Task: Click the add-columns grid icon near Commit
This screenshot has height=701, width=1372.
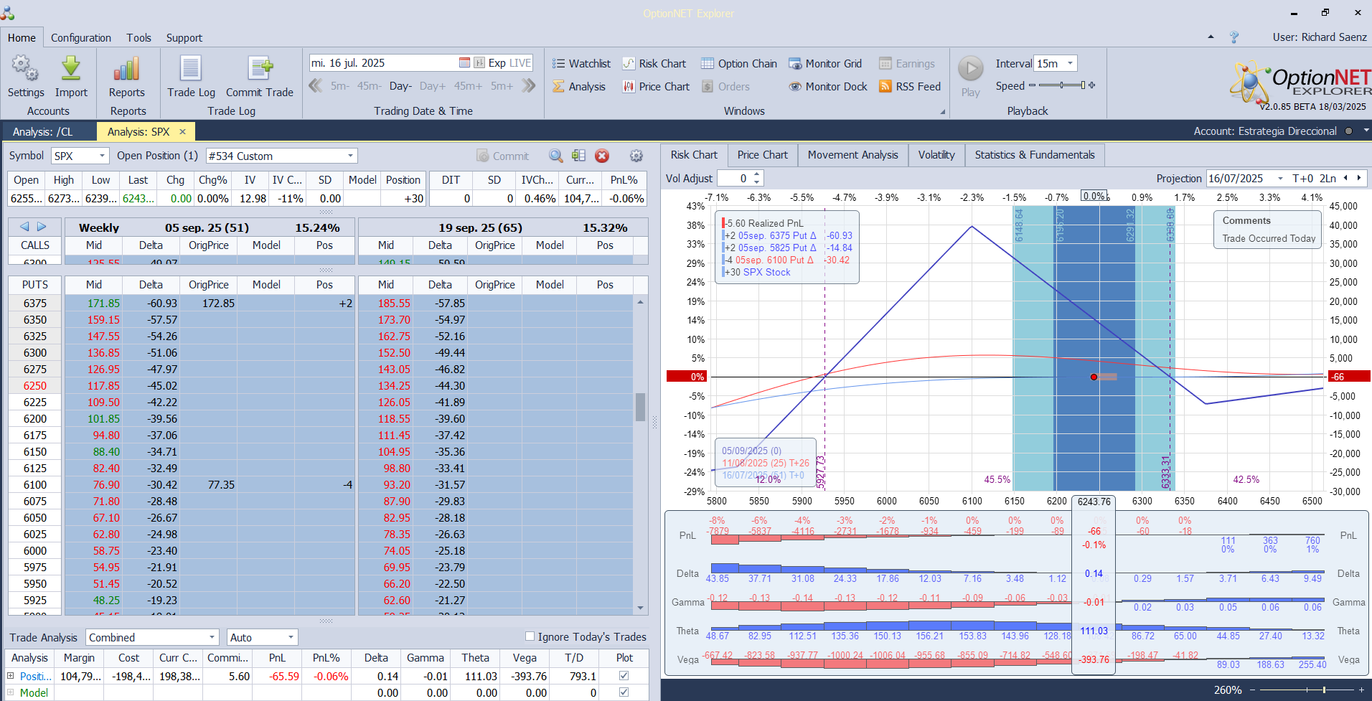Action: tap(579, 156)
